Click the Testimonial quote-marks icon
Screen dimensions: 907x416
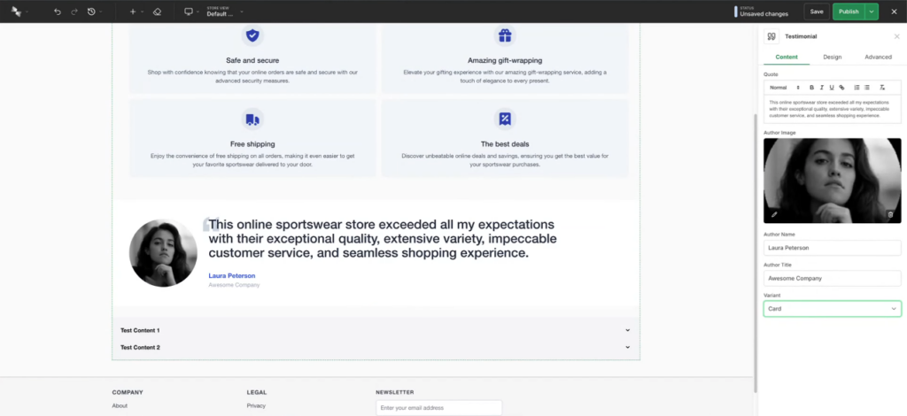click(771, 36)
